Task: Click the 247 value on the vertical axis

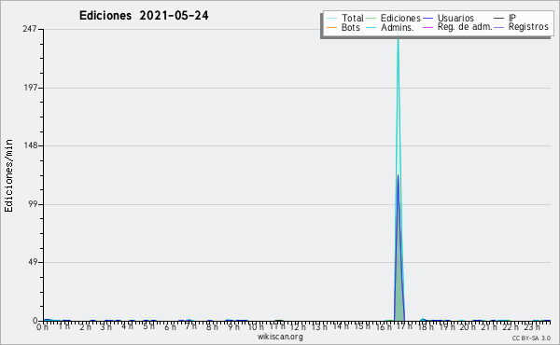Action: tap(30, 29)
